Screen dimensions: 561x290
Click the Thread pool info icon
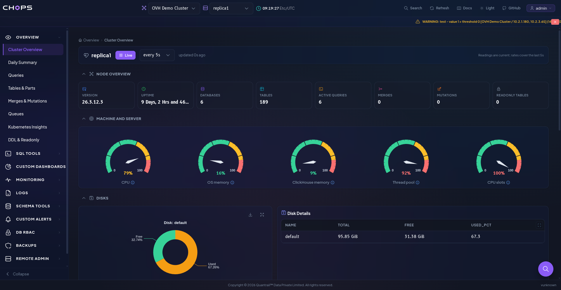coord(418,183)
